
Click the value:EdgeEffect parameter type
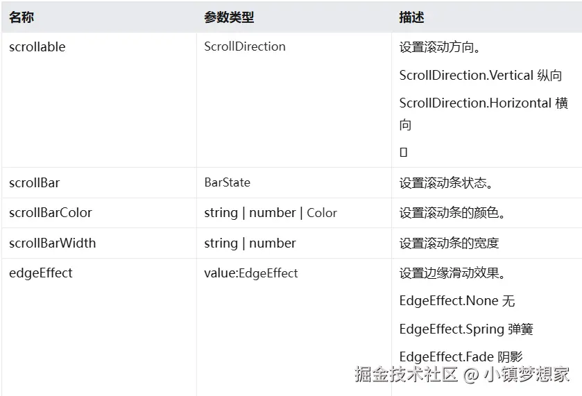pos(251,273)
